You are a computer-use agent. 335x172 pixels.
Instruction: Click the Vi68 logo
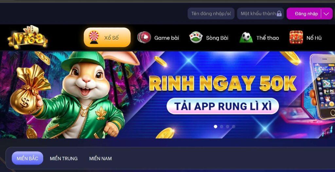27,37
